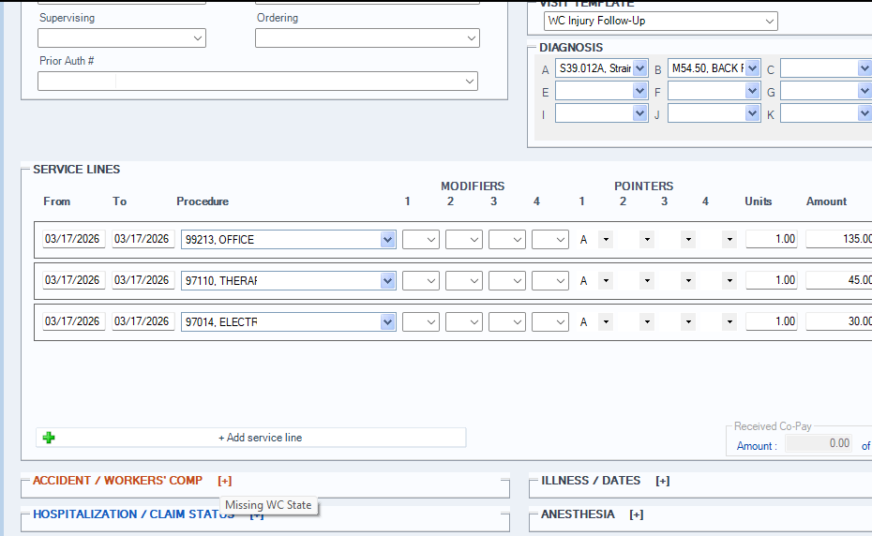Image resolution: width=872 pixels, height=536 pixels.
Task: Click the green plus Add service line icon
Action: [x=49, y=438]
